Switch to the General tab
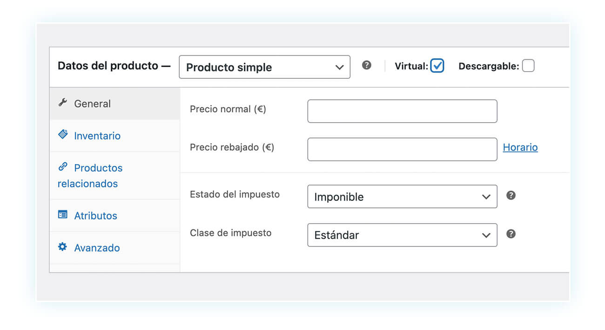Viewport: 605px width, 330px height. point(114,103)
